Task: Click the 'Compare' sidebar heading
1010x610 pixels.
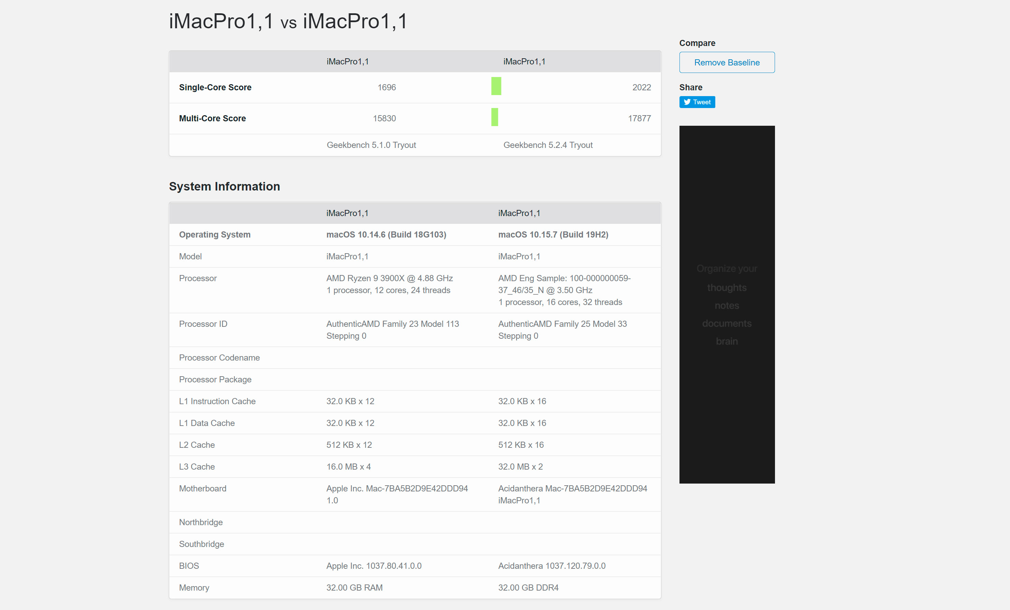Action: coord(697,43)
